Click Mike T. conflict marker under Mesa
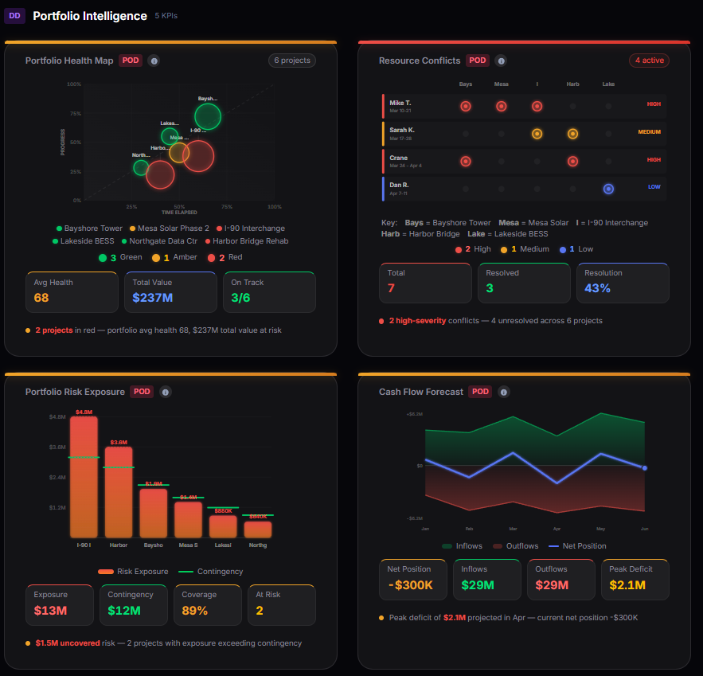The width and height of the screenshot is (703, 676). tap(502, 106)
